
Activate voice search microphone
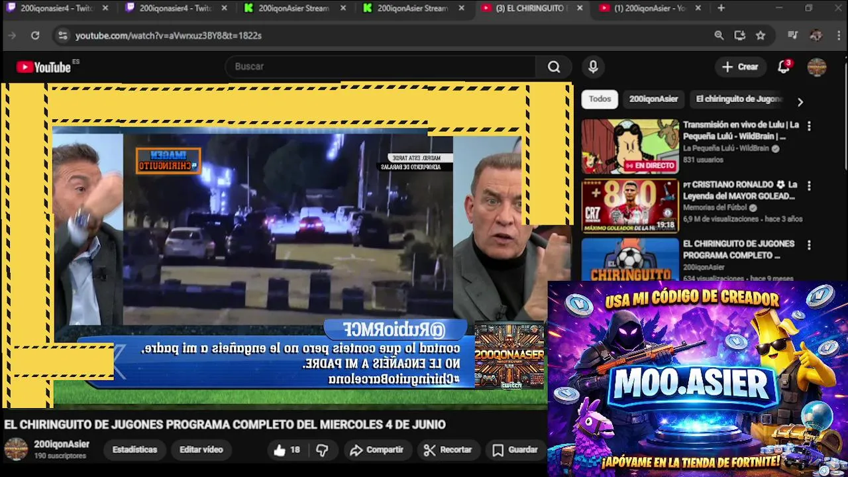click(593, 66)
